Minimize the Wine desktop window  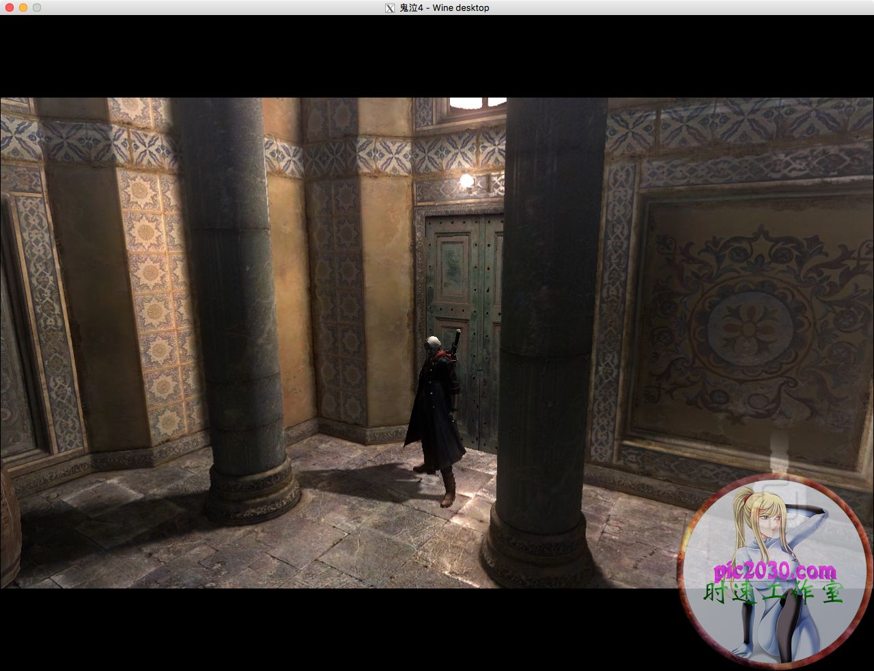[x=23, y=8]
